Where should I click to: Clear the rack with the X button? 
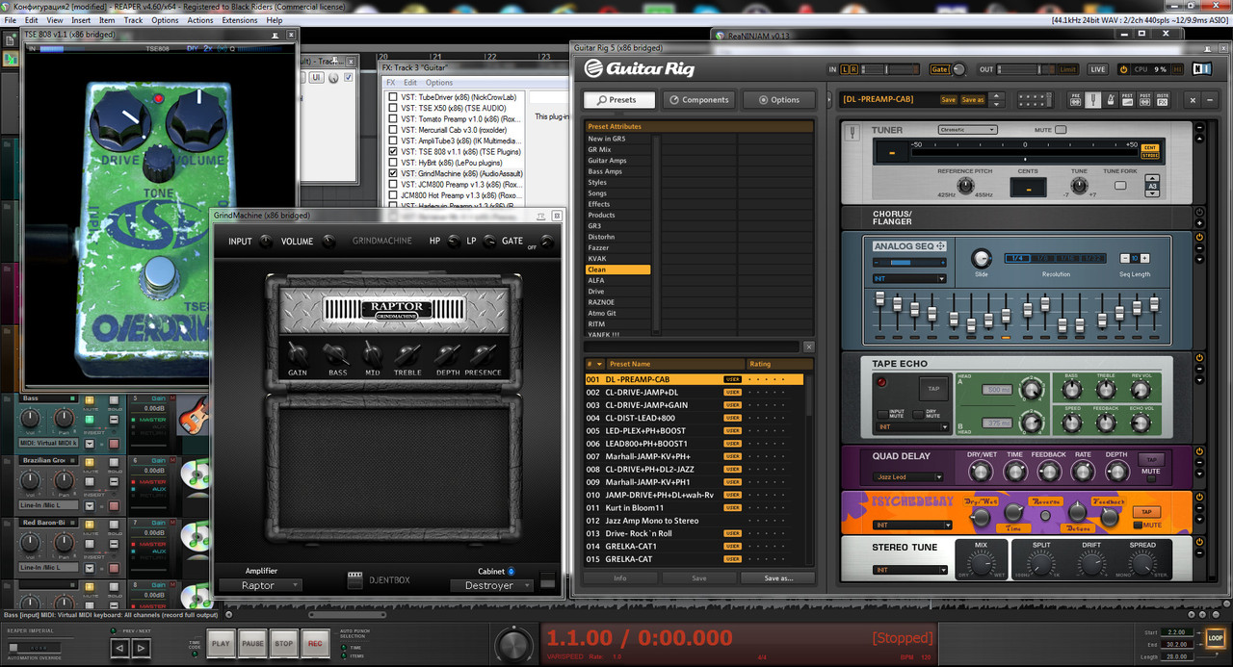(x=1193, y=100)
